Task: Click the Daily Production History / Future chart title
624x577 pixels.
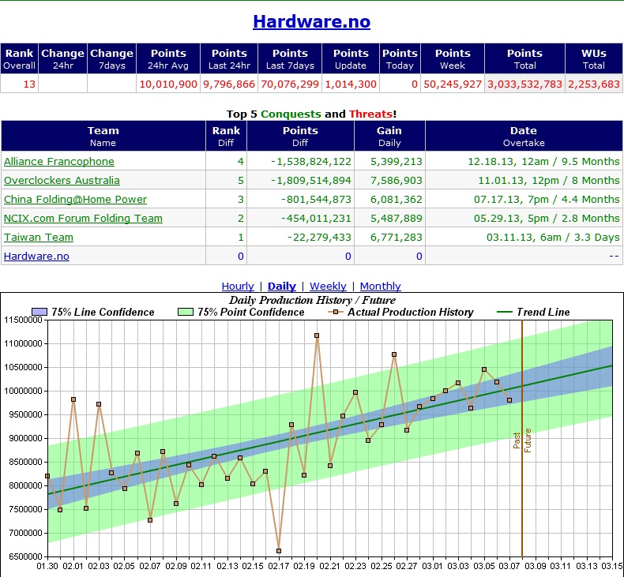Action: coord(312,300)
